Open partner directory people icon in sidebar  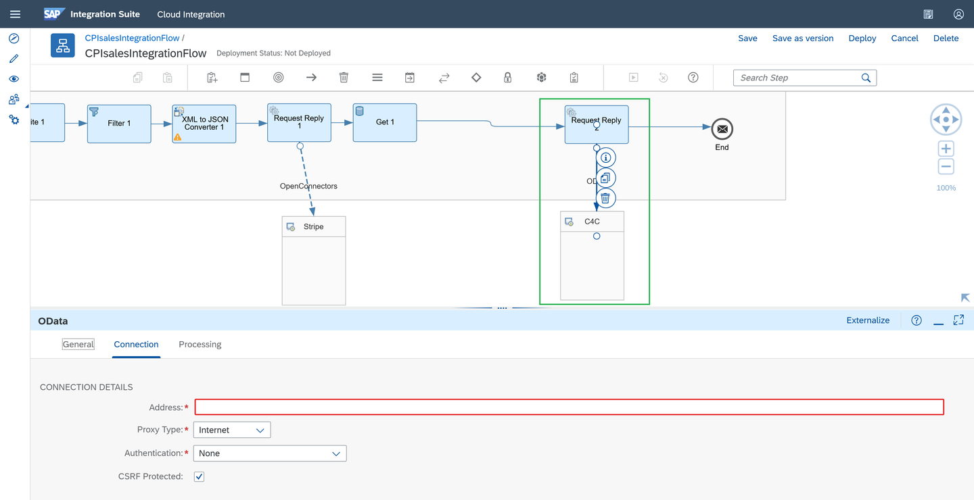[x=14, y=99]
